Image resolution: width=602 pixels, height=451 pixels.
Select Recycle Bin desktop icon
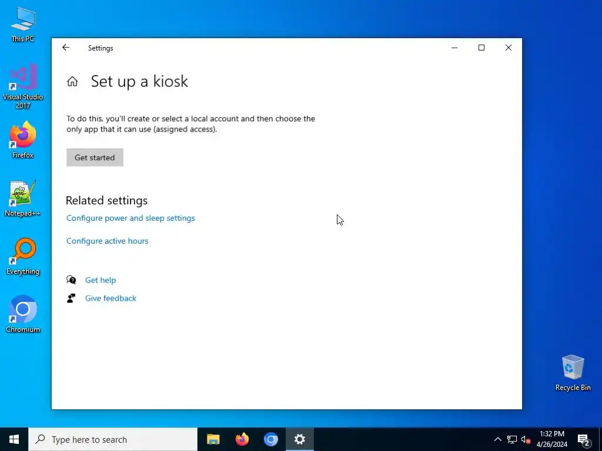tap(573, 373)
